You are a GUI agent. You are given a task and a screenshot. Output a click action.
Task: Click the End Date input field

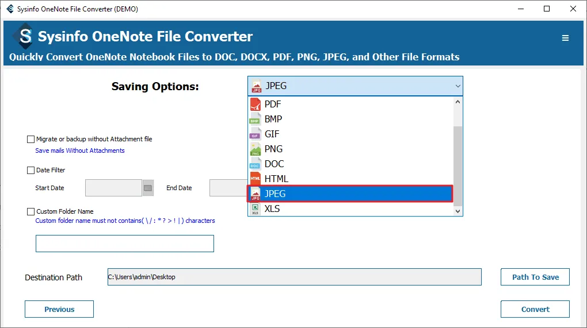point(228,188)
